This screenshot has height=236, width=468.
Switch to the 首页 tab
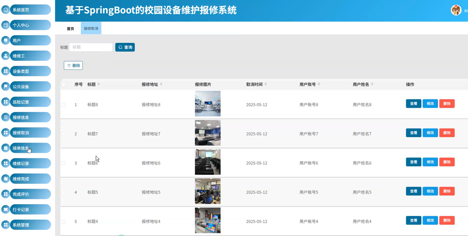click(70, 29)
